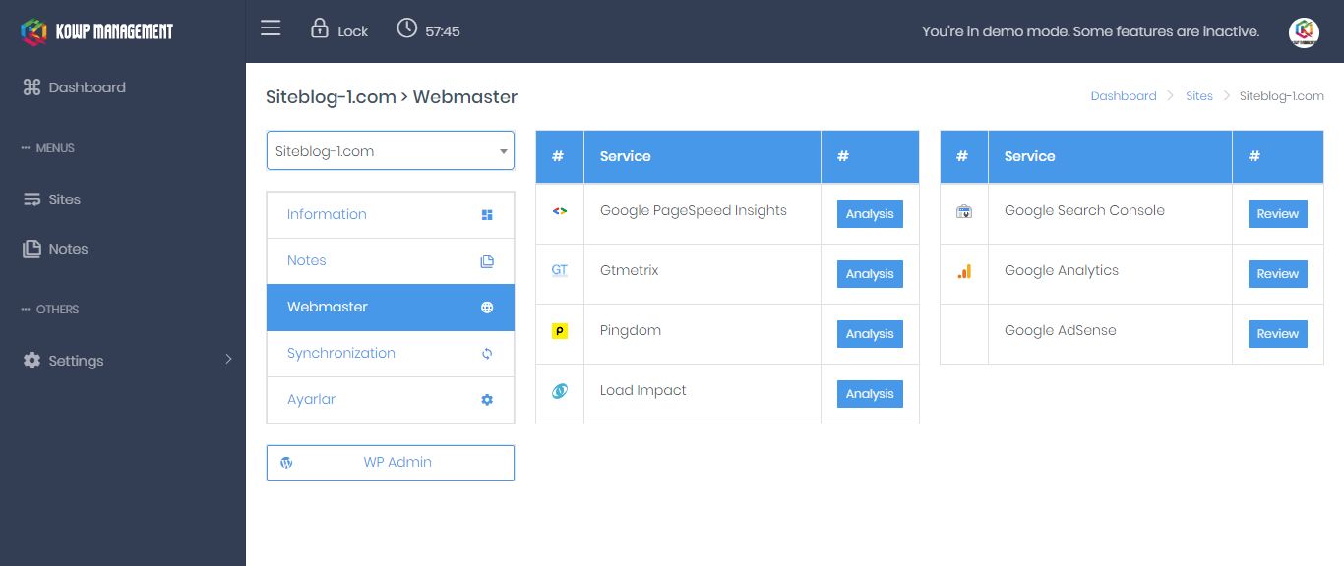Click the Dashboard command icon in sidebar
The width and height of the screenshot is (1344, 566).
coord(31,87)
